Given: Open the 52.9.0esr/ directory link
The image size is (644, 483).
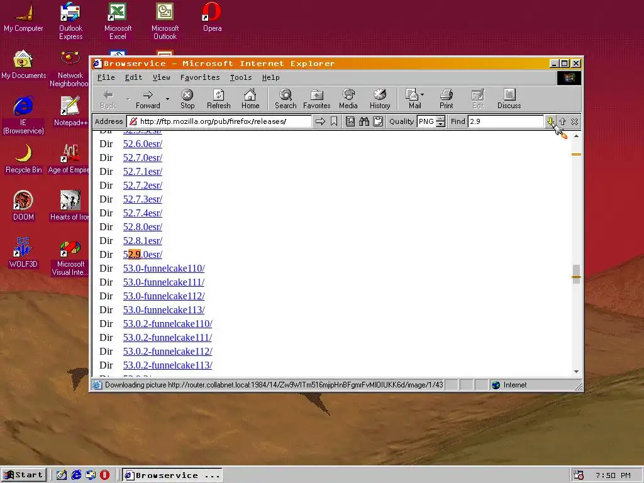Looking at the screenshot, I should [143, 255].
